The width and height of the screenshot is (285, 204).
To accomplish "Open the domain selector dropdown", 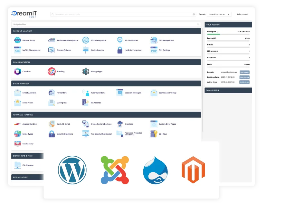I will point(220,14).
